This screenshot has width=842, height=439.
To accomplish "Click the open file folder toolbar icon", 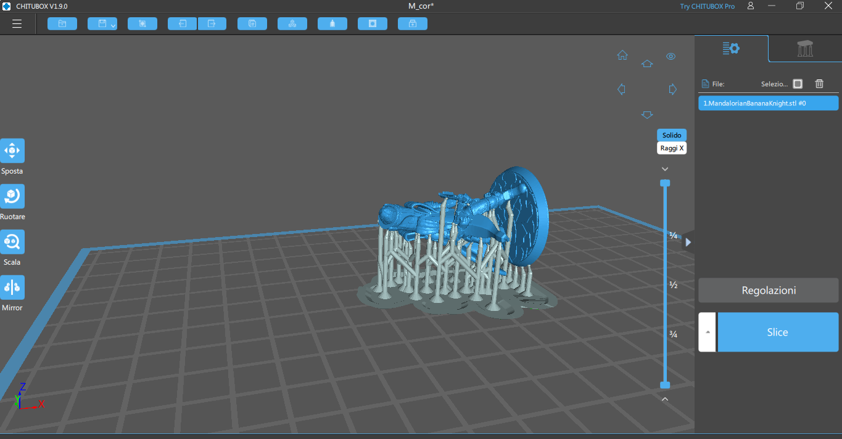I will [x=62, y=24].
